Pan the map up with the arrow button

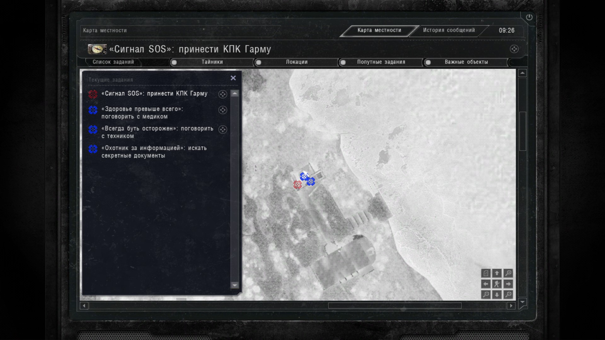coord(497,273)
